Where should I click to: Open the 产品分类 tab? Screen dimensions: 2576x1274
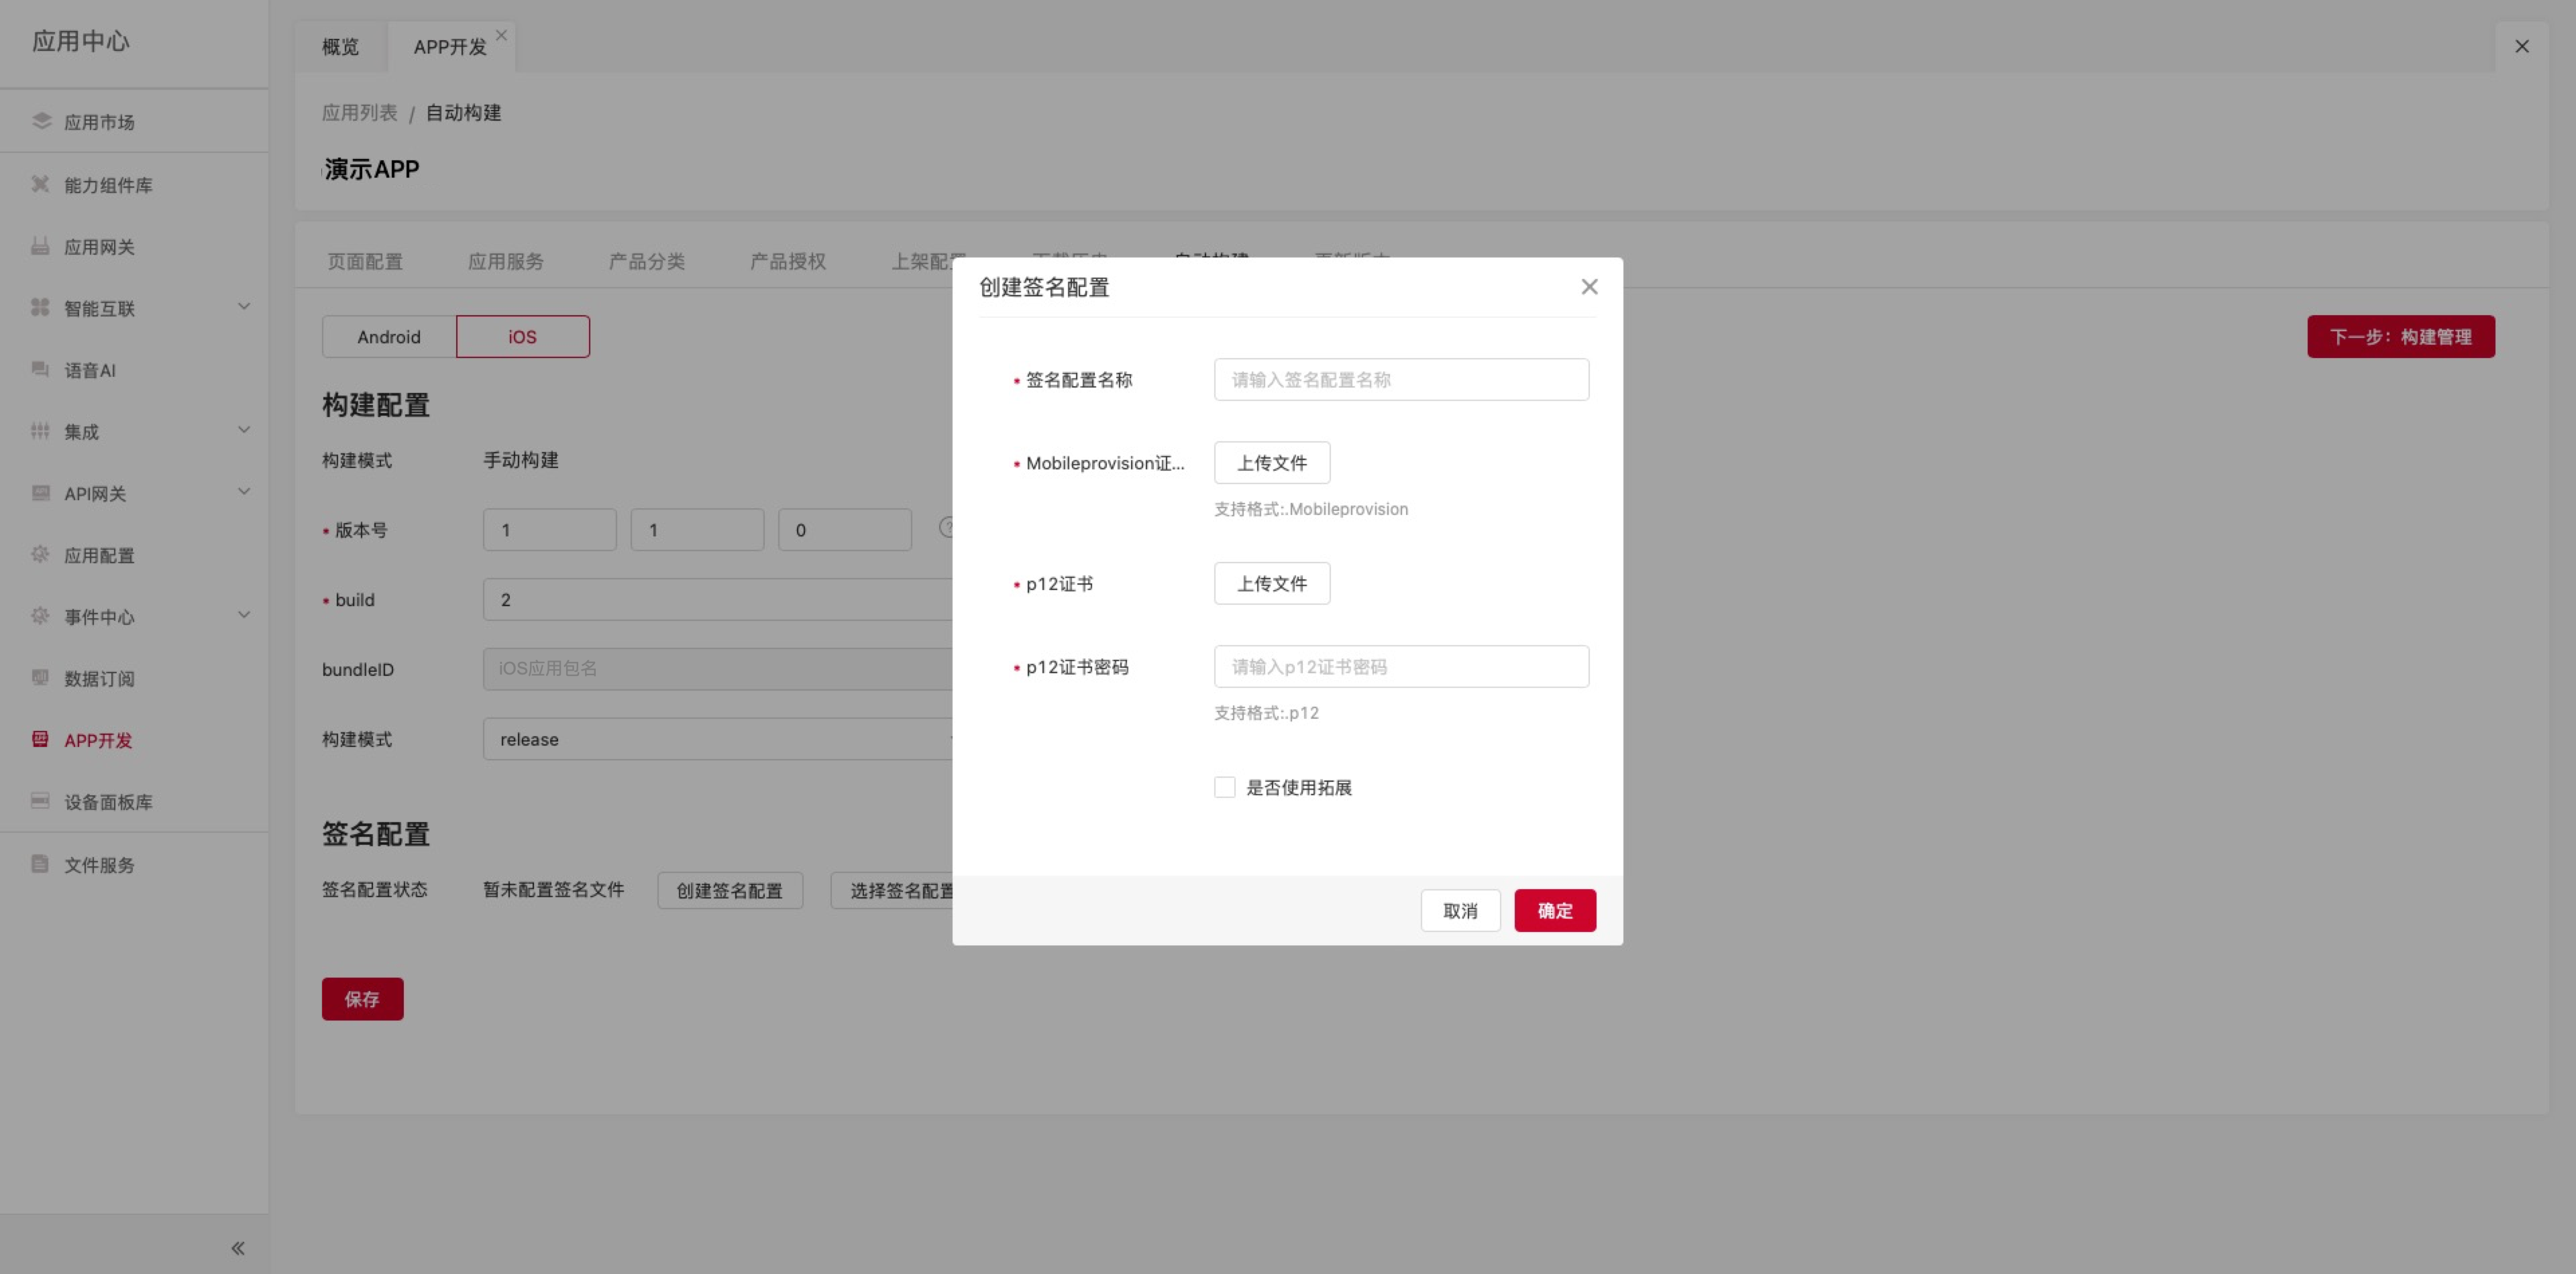pos(646,262)
